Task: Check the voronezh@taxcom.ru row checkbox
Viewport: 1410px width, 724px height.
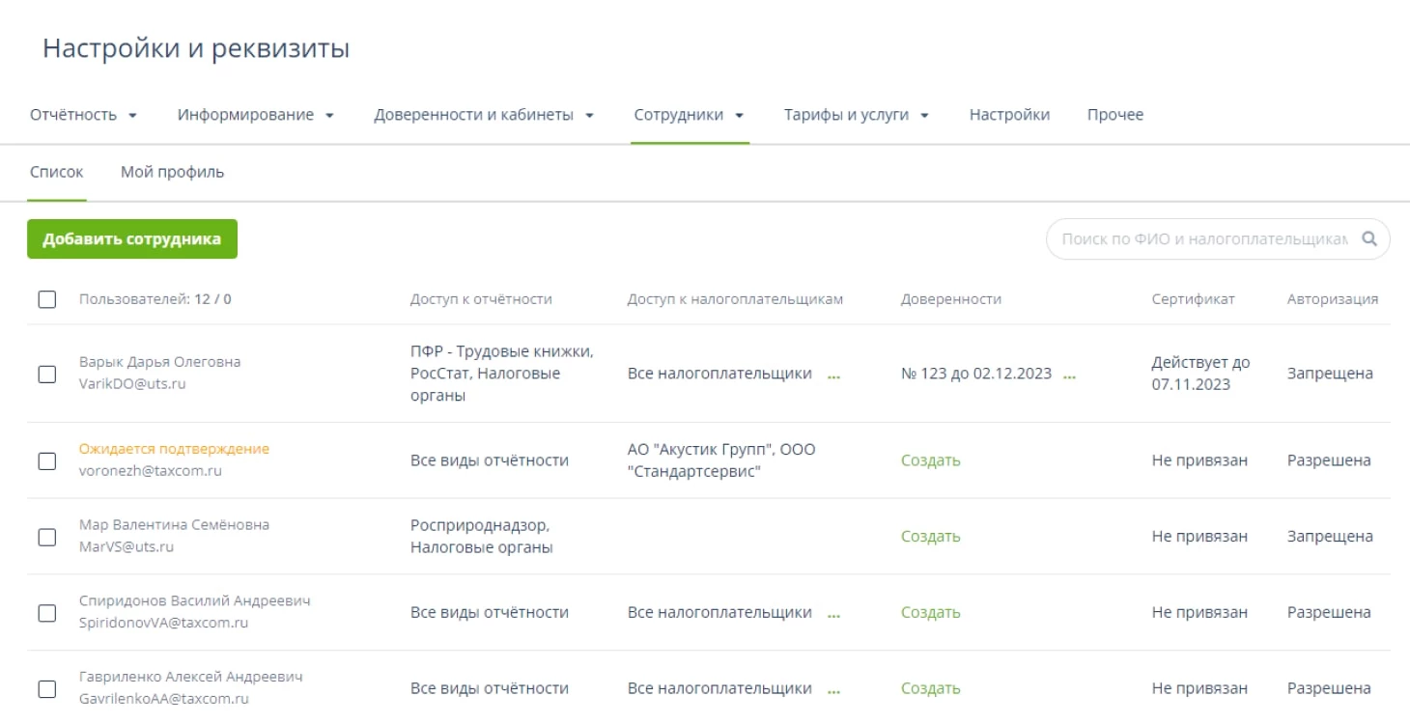Action: click(47, 461)
